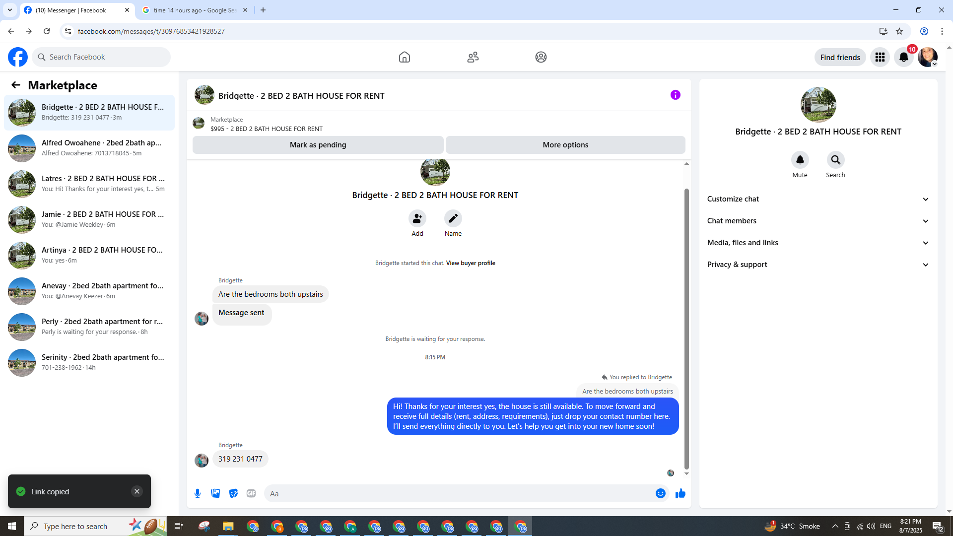Switch to the Google Search tab
953x536 pixels.
point(195,10)
